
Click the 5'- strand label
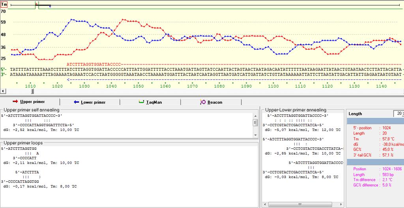tap(4, 69)
